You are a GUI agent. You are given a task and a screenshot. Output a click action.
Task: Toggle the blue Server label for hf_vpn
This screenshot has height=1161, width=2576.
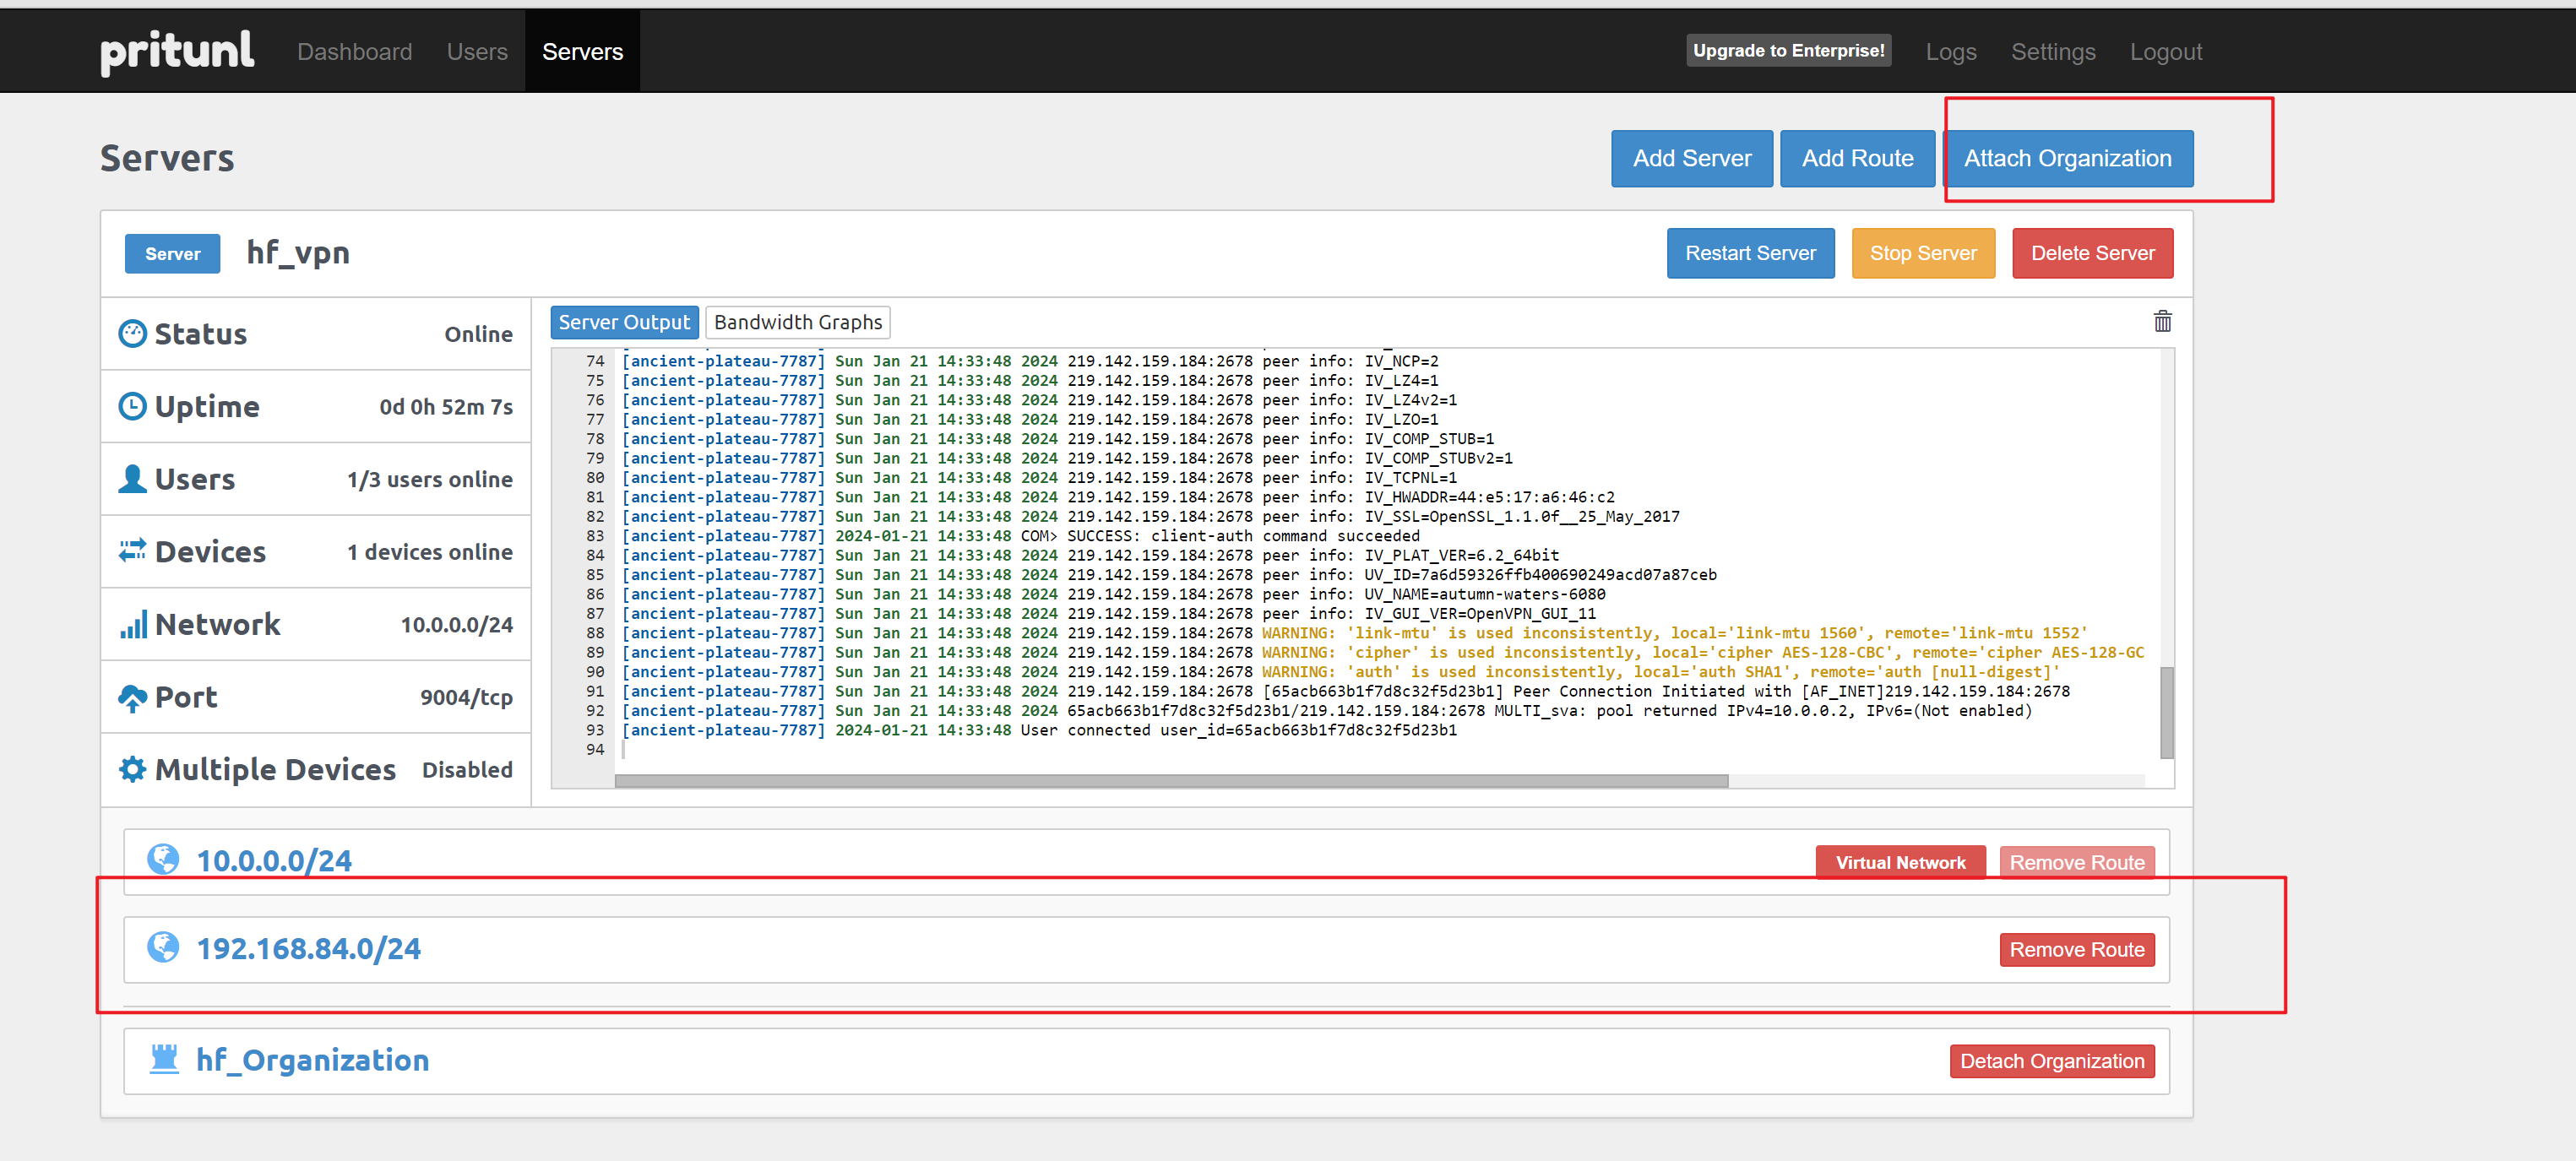point(172,254)
